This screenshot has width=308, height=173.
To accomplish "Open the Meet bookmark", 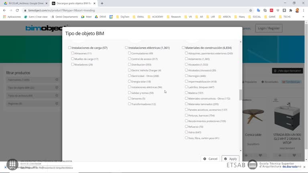I will click(x=86, y=17).
